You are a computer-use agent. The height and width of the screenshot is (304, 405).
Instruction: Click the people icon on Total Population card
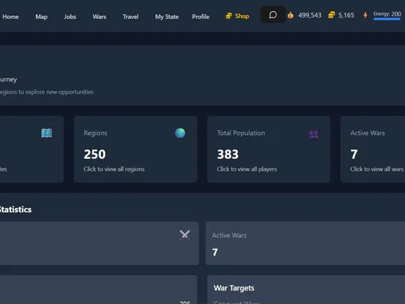click(x=313, y=134)
